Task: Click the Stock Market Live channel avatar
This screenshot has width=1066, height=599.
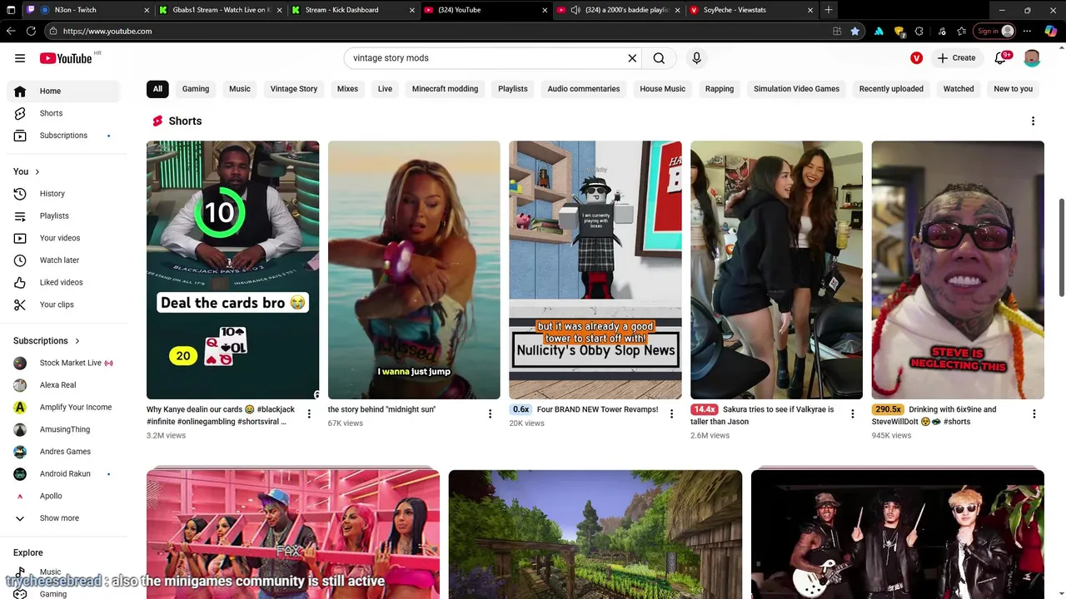Action: (x=20, y=363)
